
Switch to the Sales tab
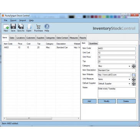point(12,38)
